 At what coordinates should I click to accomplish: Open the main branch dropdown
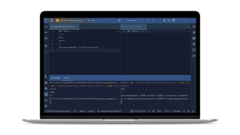93,20
